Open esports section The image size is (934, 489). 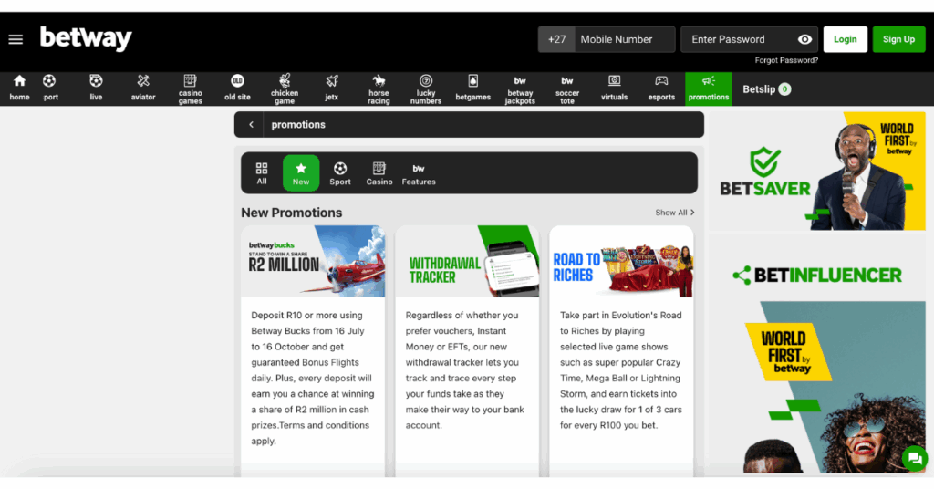[661, 88]
